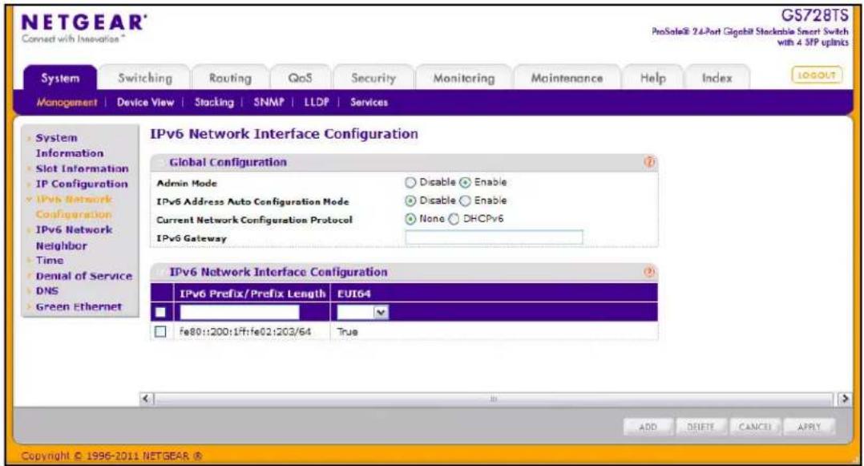Screen dimensions: 864x466
Task: Click scrollbar left arrow
Action: pos(146,398)
